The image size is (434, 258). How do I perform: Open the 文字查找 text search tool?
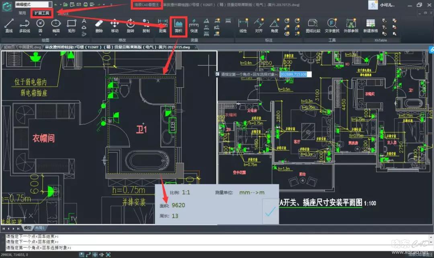[332, 26]
